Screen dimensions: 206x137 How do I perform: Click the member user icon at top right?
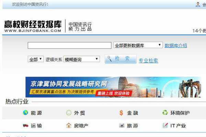point(198,4)
